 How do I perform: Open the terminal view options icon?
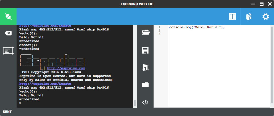coord(8,50)
